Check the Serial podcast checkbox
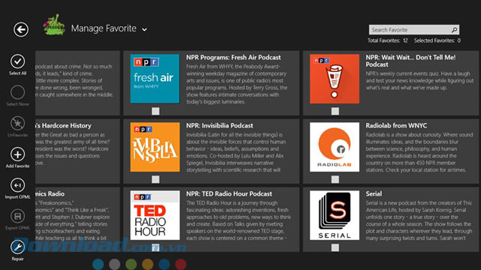Viewport: 481px width, 270px height. (335, 247)
